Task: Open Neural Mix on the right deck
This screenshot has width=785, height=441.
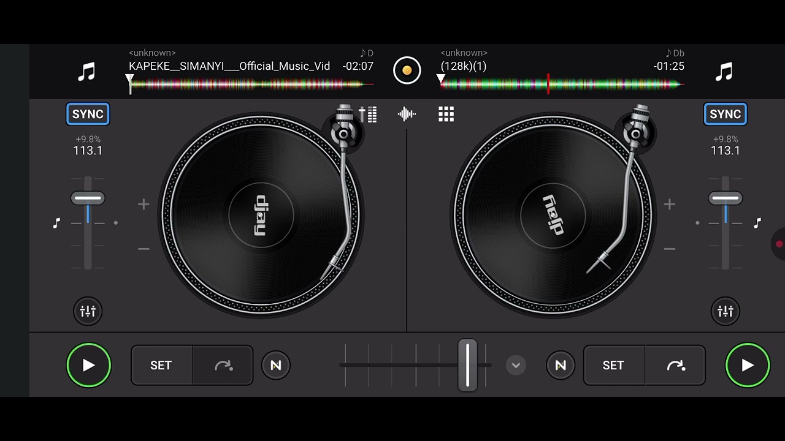Action: click(x=561, y=366)
